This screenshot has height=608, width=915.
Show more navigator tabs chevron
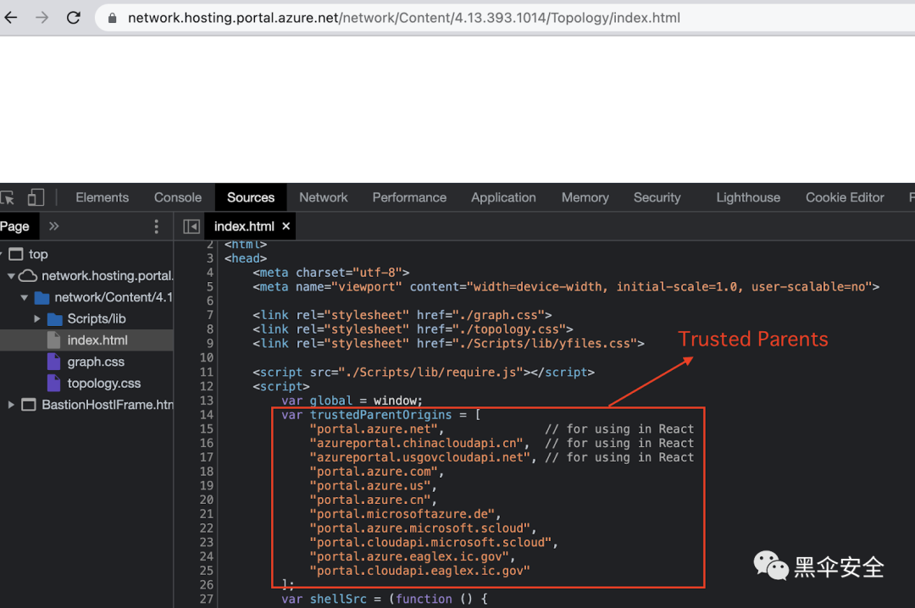click(53, 226)
